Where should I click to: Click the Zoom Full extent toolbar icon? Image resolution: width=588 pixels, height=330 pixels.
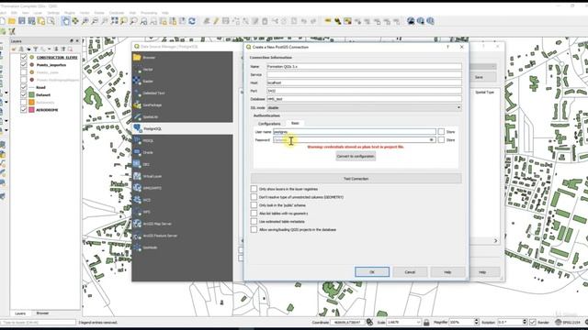pos(114,21)
